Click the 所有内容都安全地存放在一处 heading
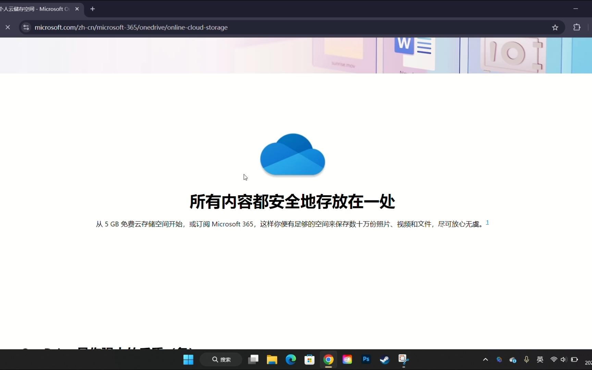 pos(292,201)
